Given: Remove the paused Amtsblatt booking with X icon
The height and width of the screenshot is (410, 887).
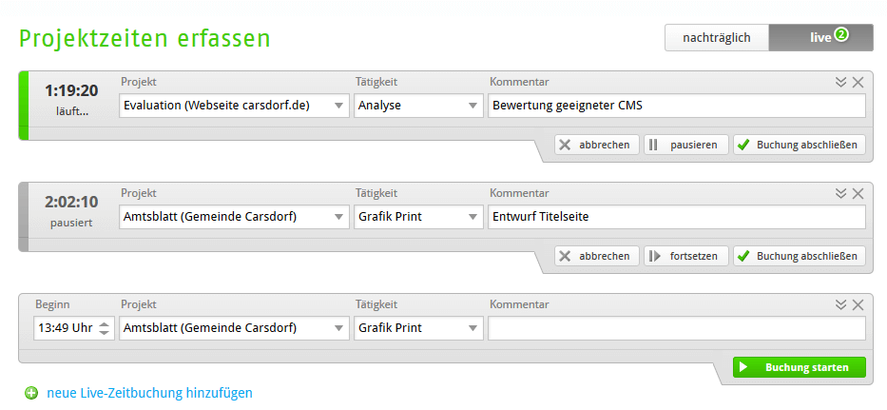Looking at the screenshot, I should (x=858, y=194).
